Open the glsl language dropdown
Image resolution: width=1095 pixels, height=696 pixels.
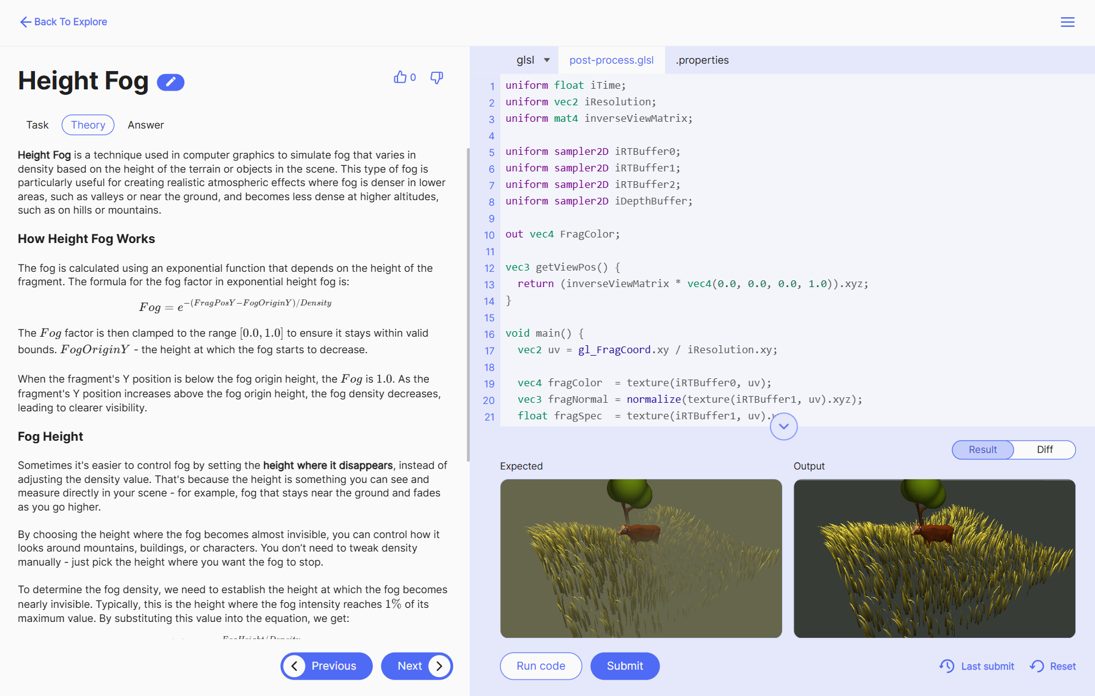533,60
